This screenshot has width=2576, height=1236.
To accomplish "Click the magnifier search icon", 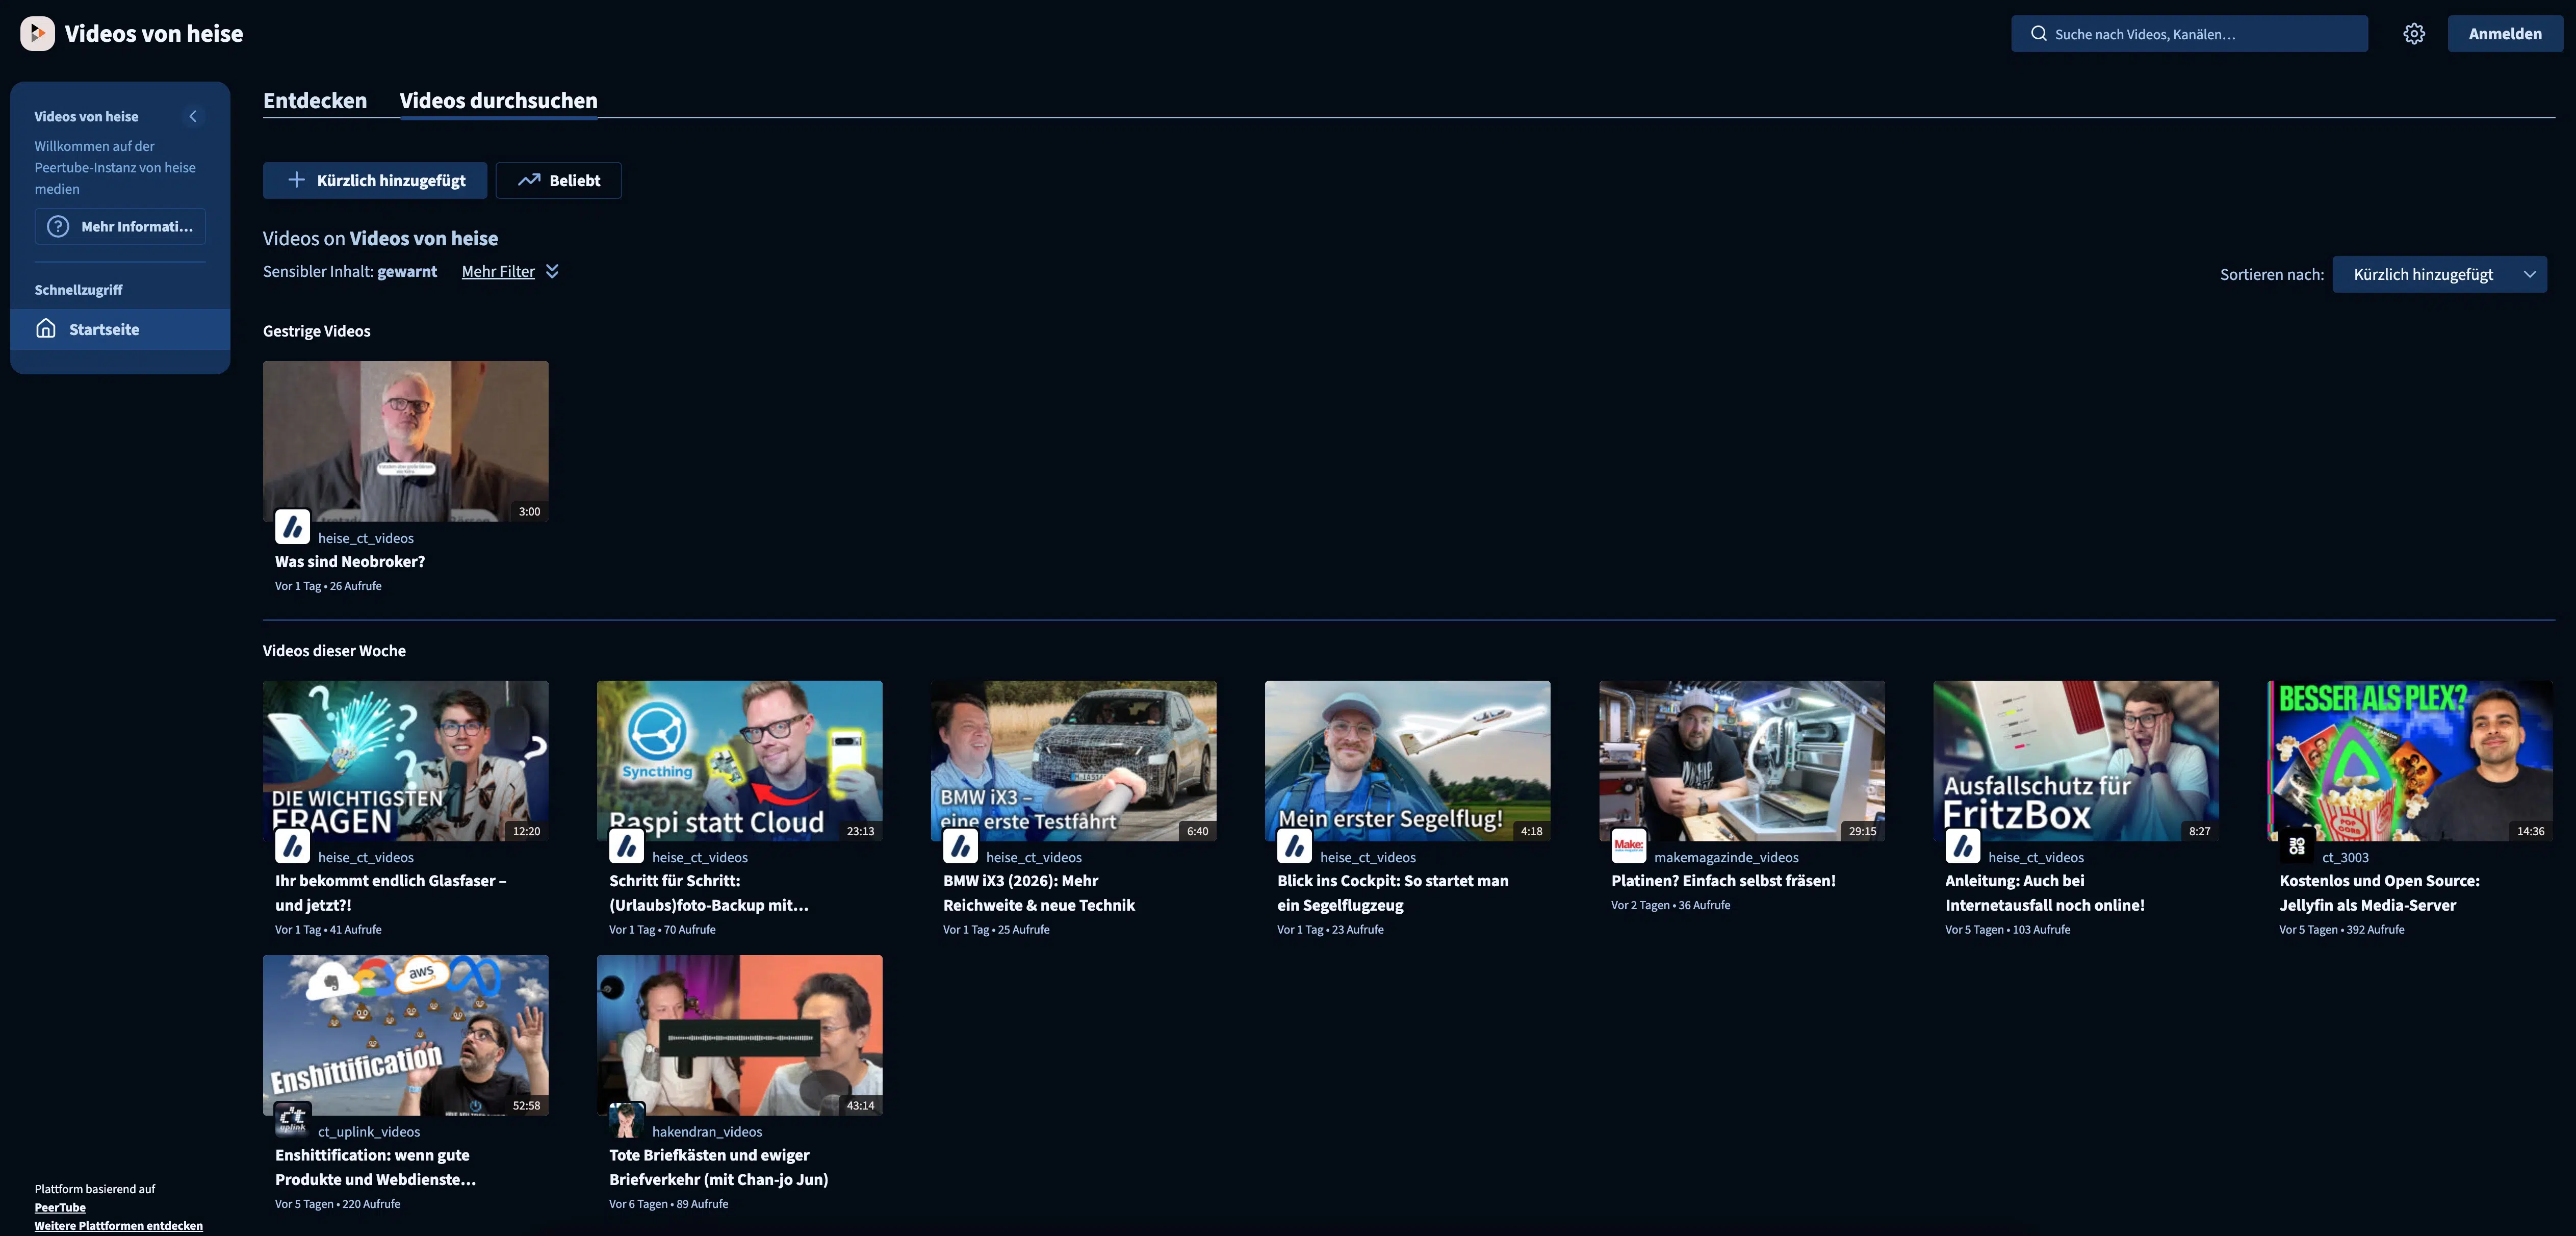I will tap(2038, 34).
